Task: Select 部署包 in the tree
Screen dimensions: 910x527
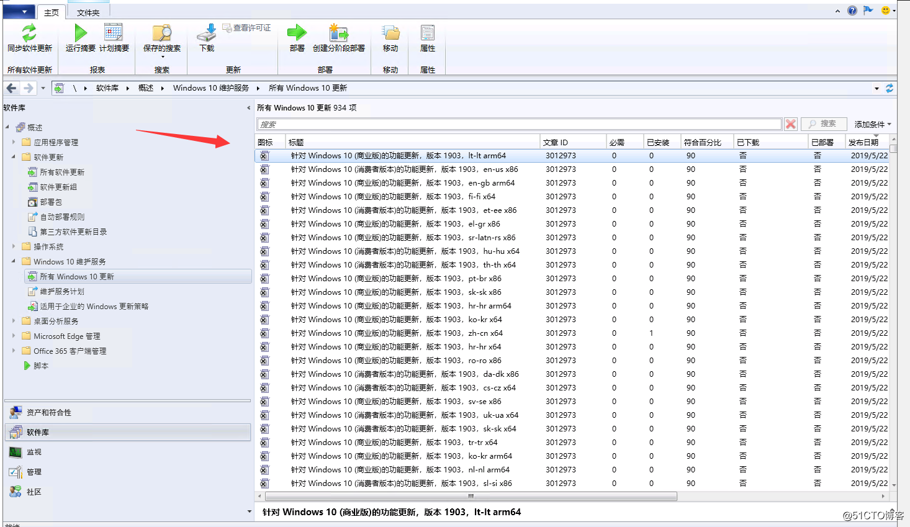Action: coord(51,202)
